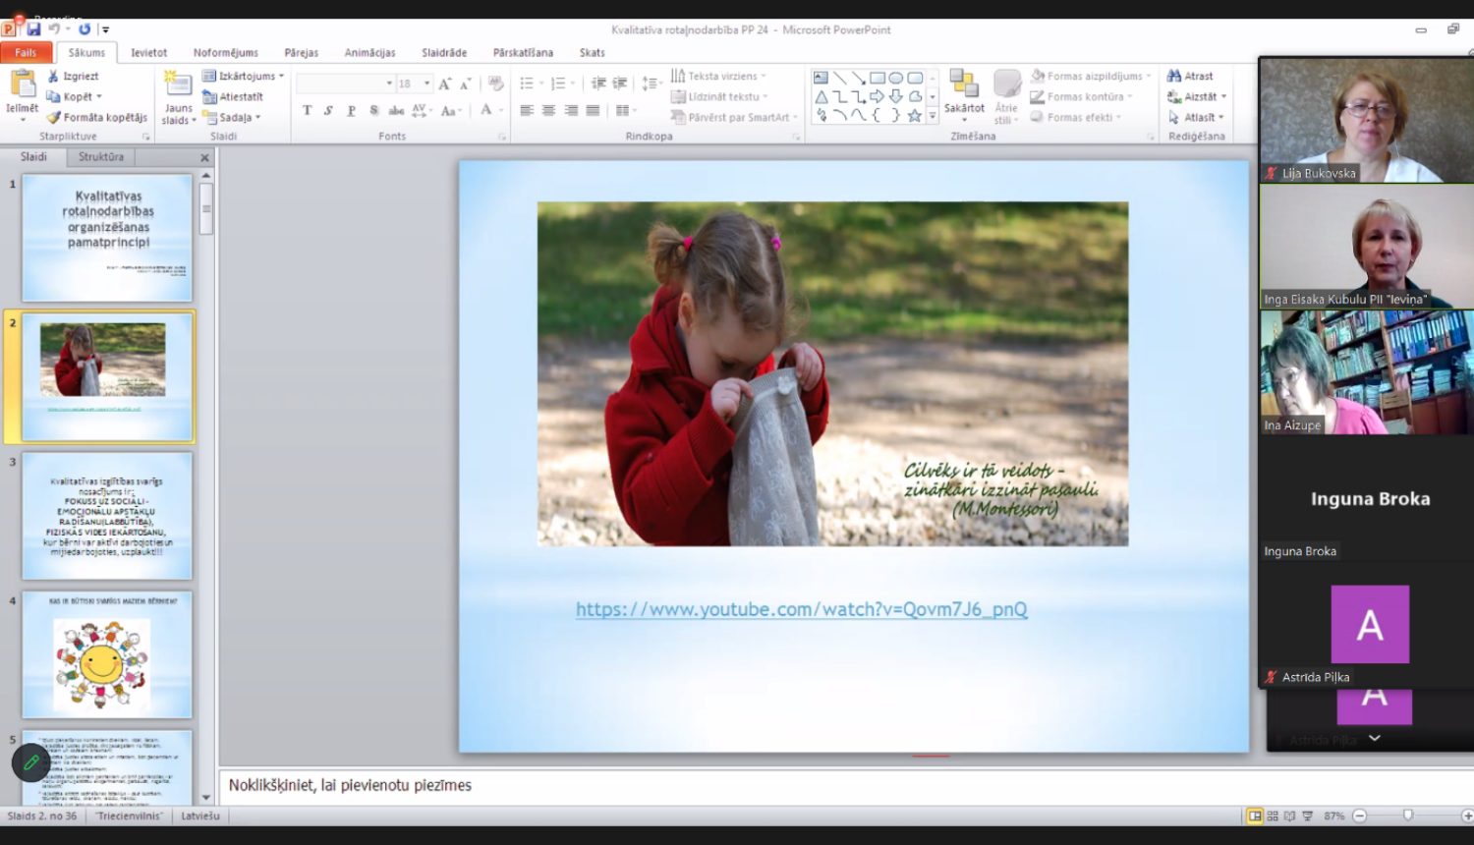The image size is (1474, 845).
Task: Open the font size combo box
Action: pyautogui.click(x=414, y=84)
